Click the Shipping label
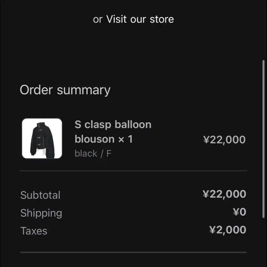Viewport: 267px width, 267px height. click(41, 213)
